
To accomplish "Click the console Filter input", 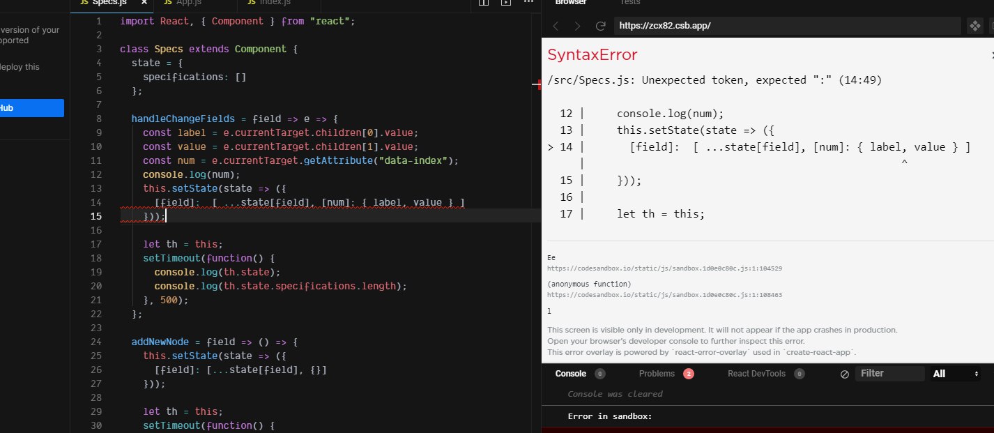I will (889, 374).
